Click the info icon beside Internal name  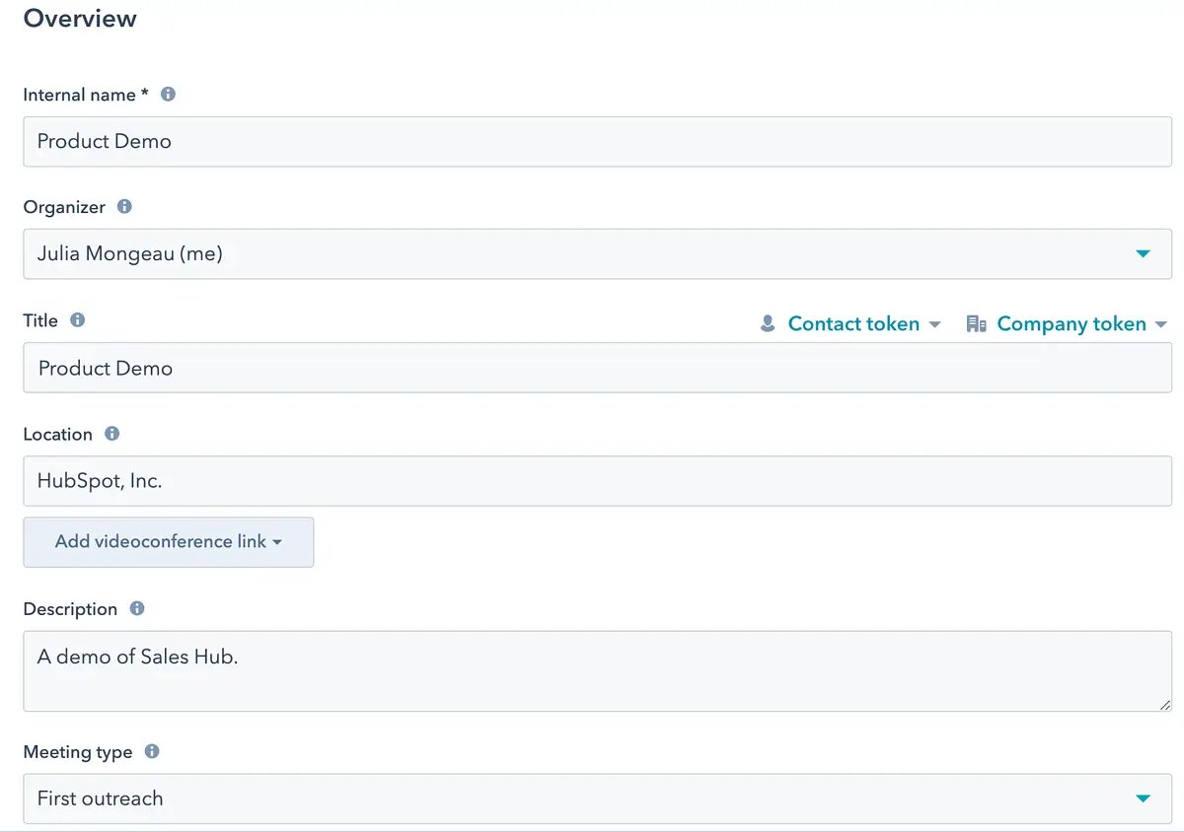(x=168, y=95)
